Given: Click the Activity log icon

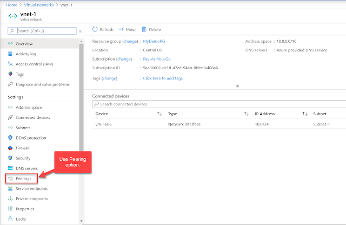Looking at the screenshot, I should click(10, 54).
